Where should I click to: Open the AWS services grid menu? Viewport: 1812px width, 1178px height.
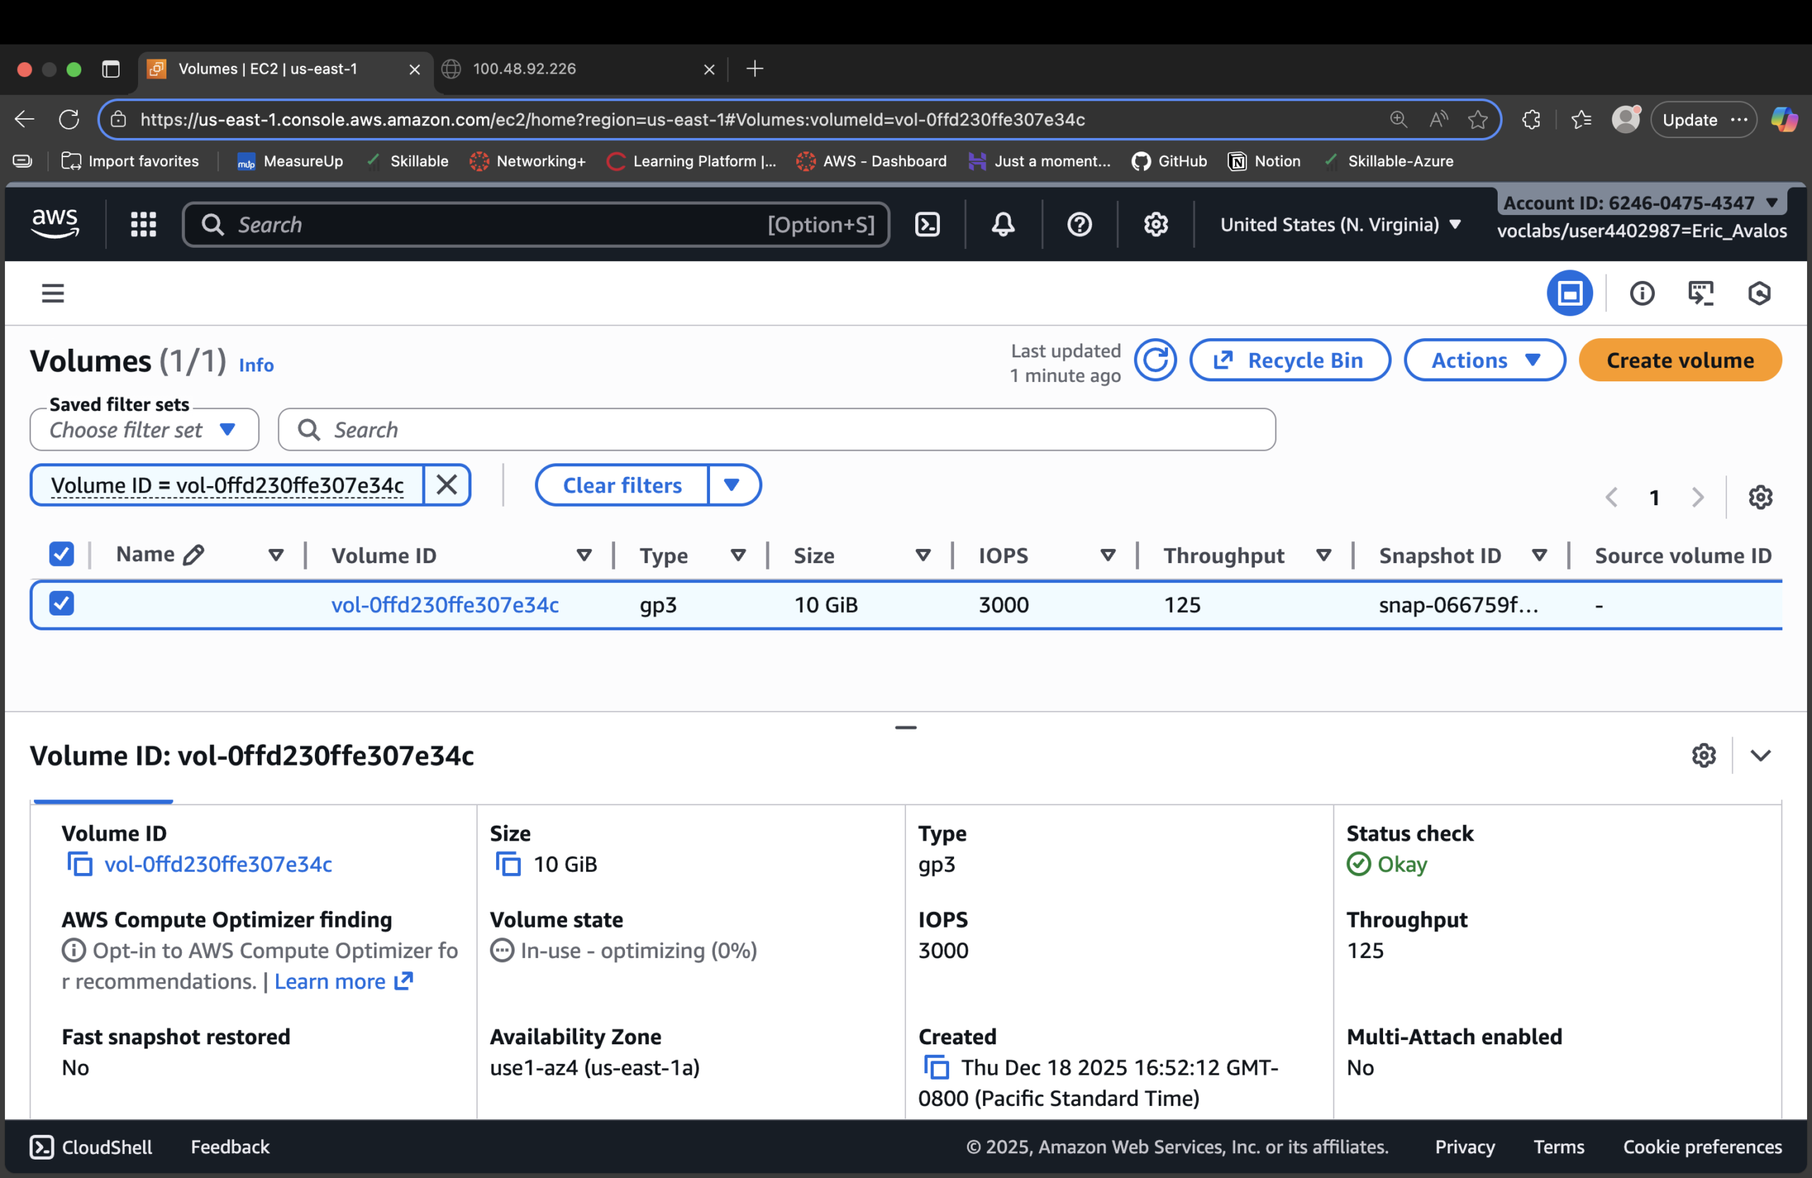coord(142,224)
